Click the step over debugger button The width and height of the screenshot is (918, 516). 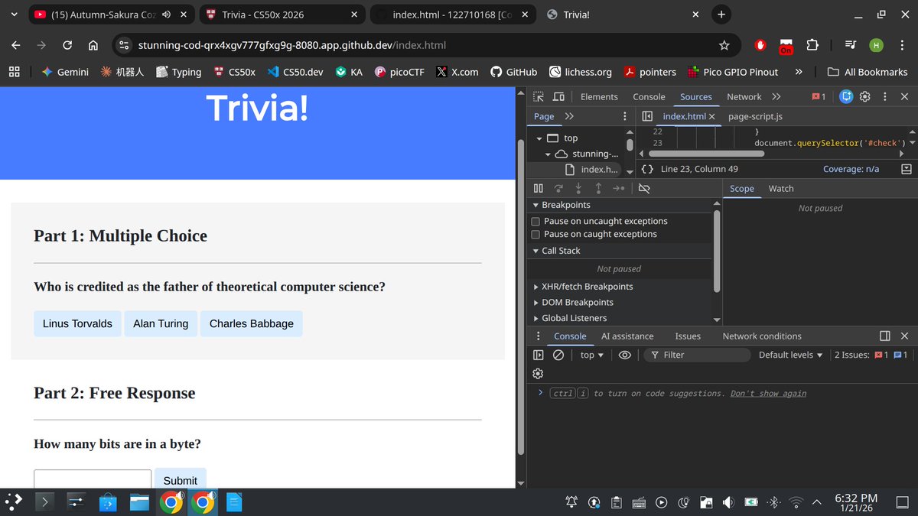[x=558, y=188]
